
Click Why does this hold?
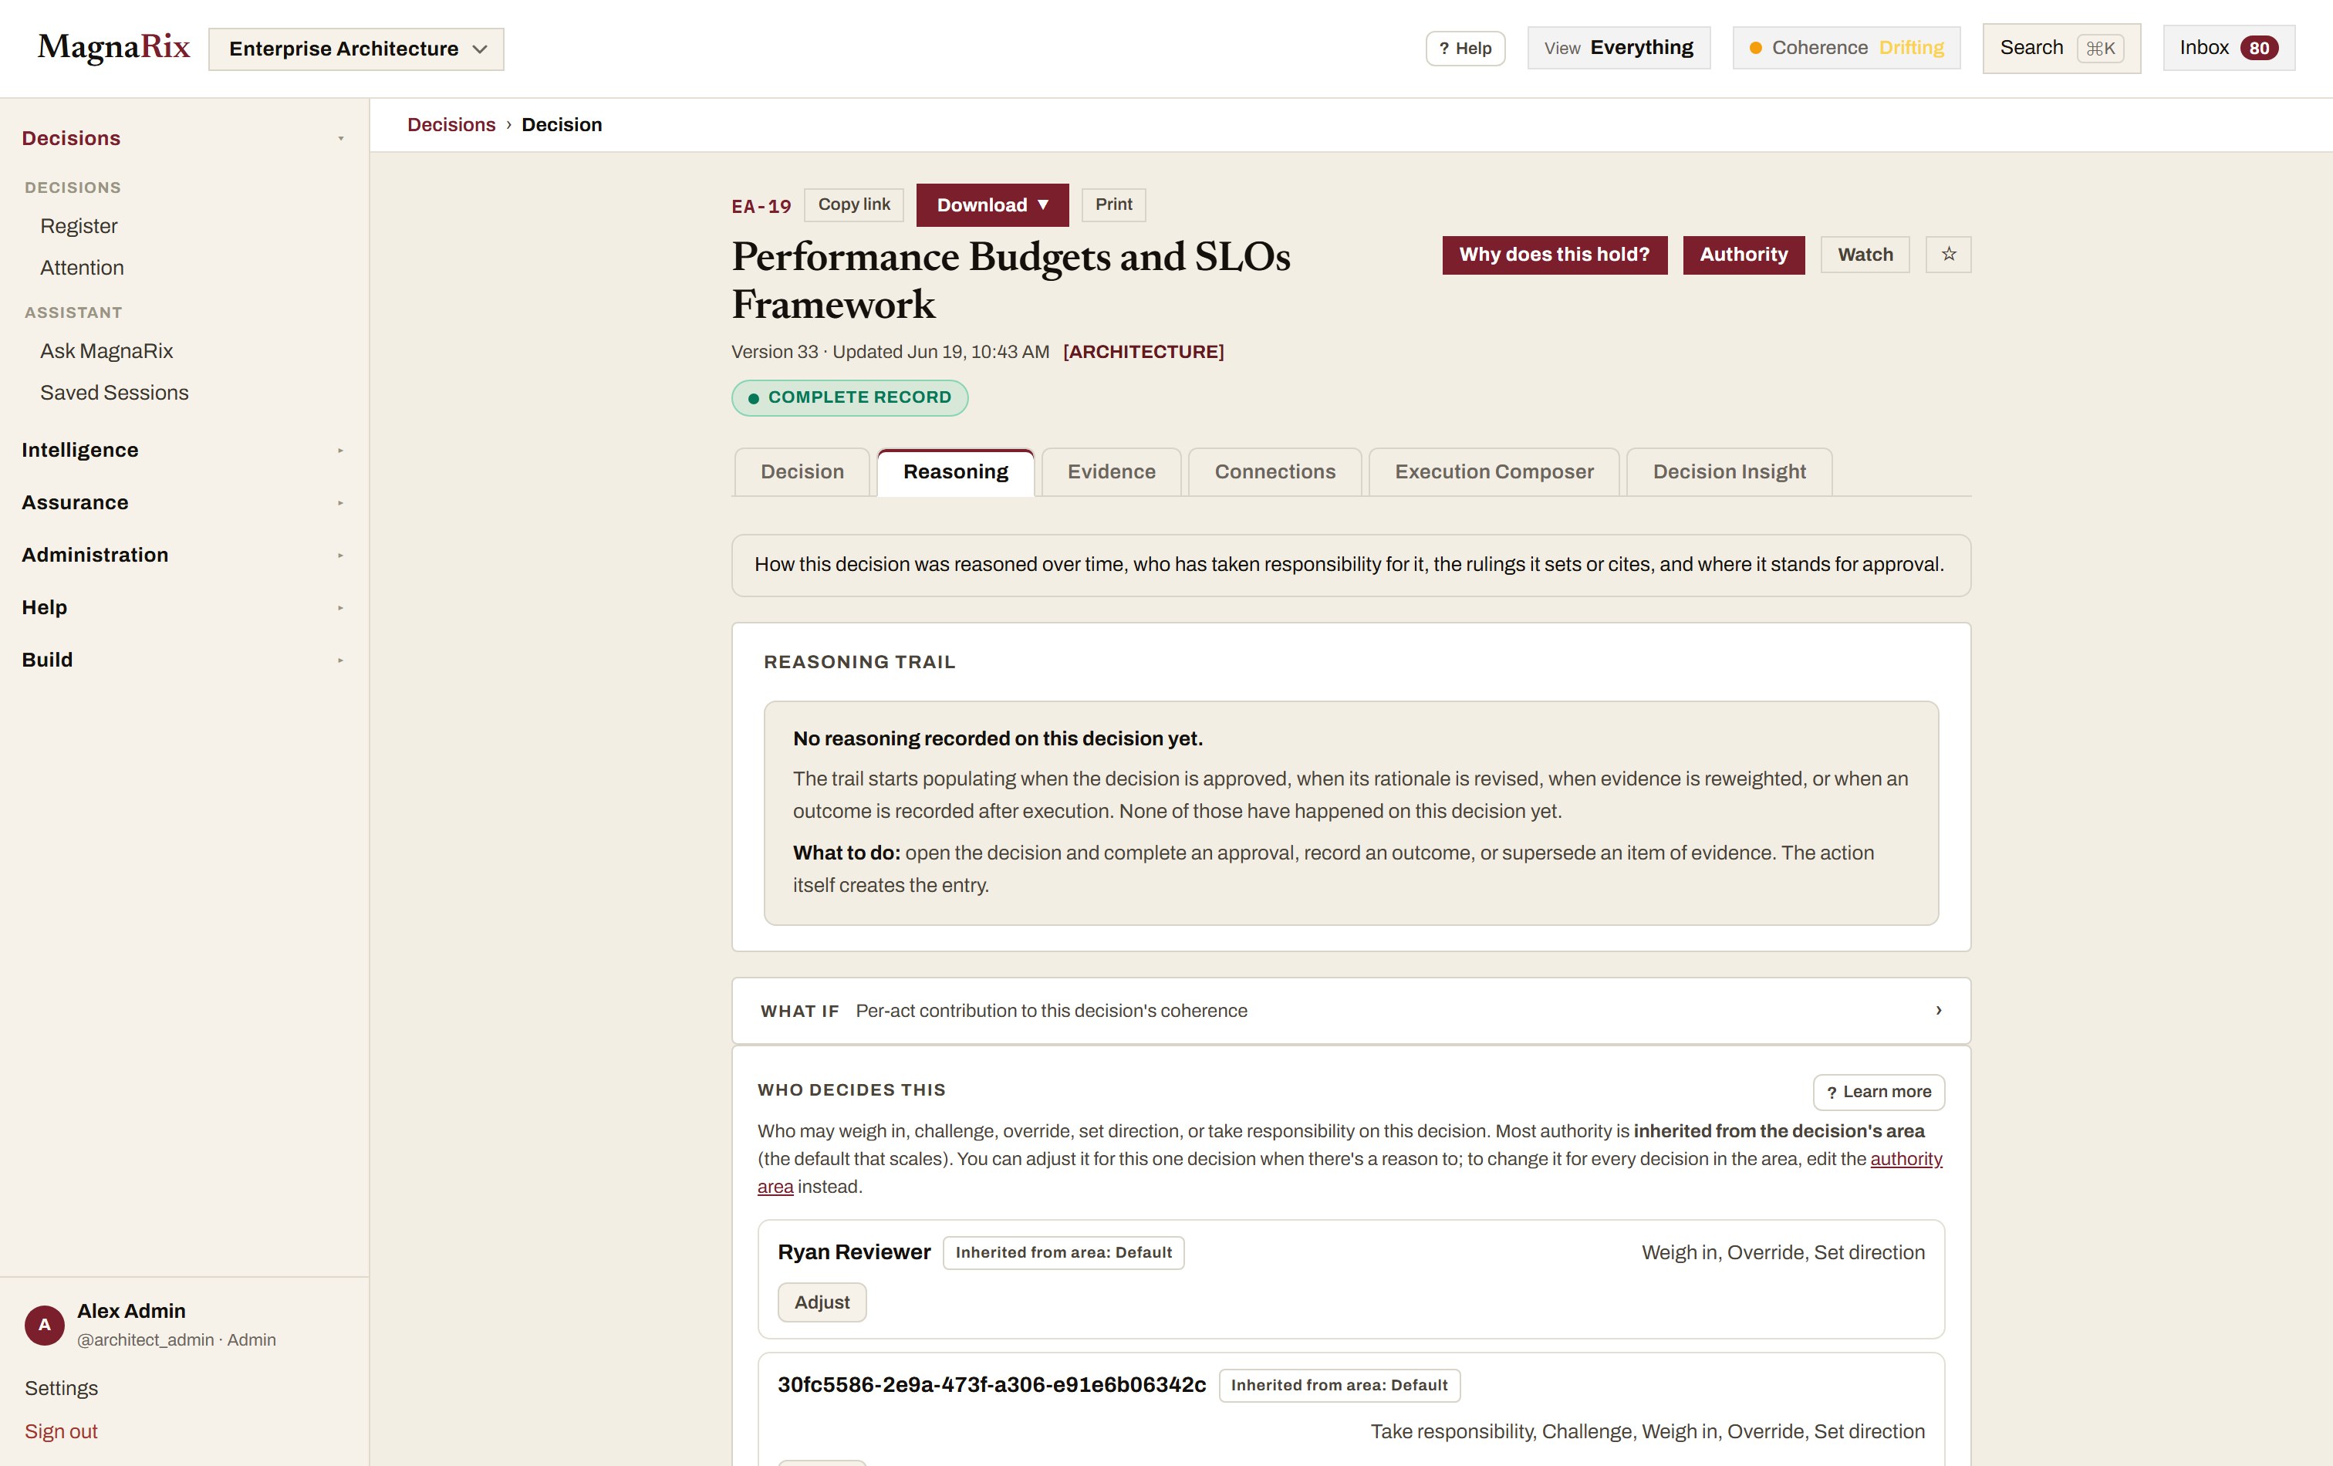[1554, 255]
